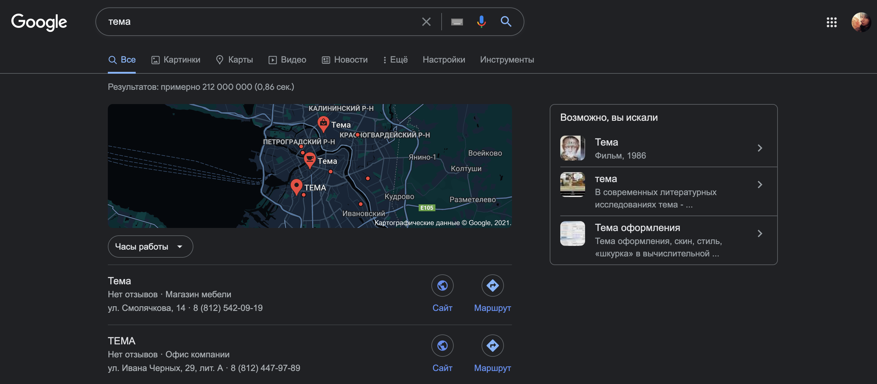Open the on-screen keyboard input tool
This screenshot has height=384, width=877.
point(456,22)
